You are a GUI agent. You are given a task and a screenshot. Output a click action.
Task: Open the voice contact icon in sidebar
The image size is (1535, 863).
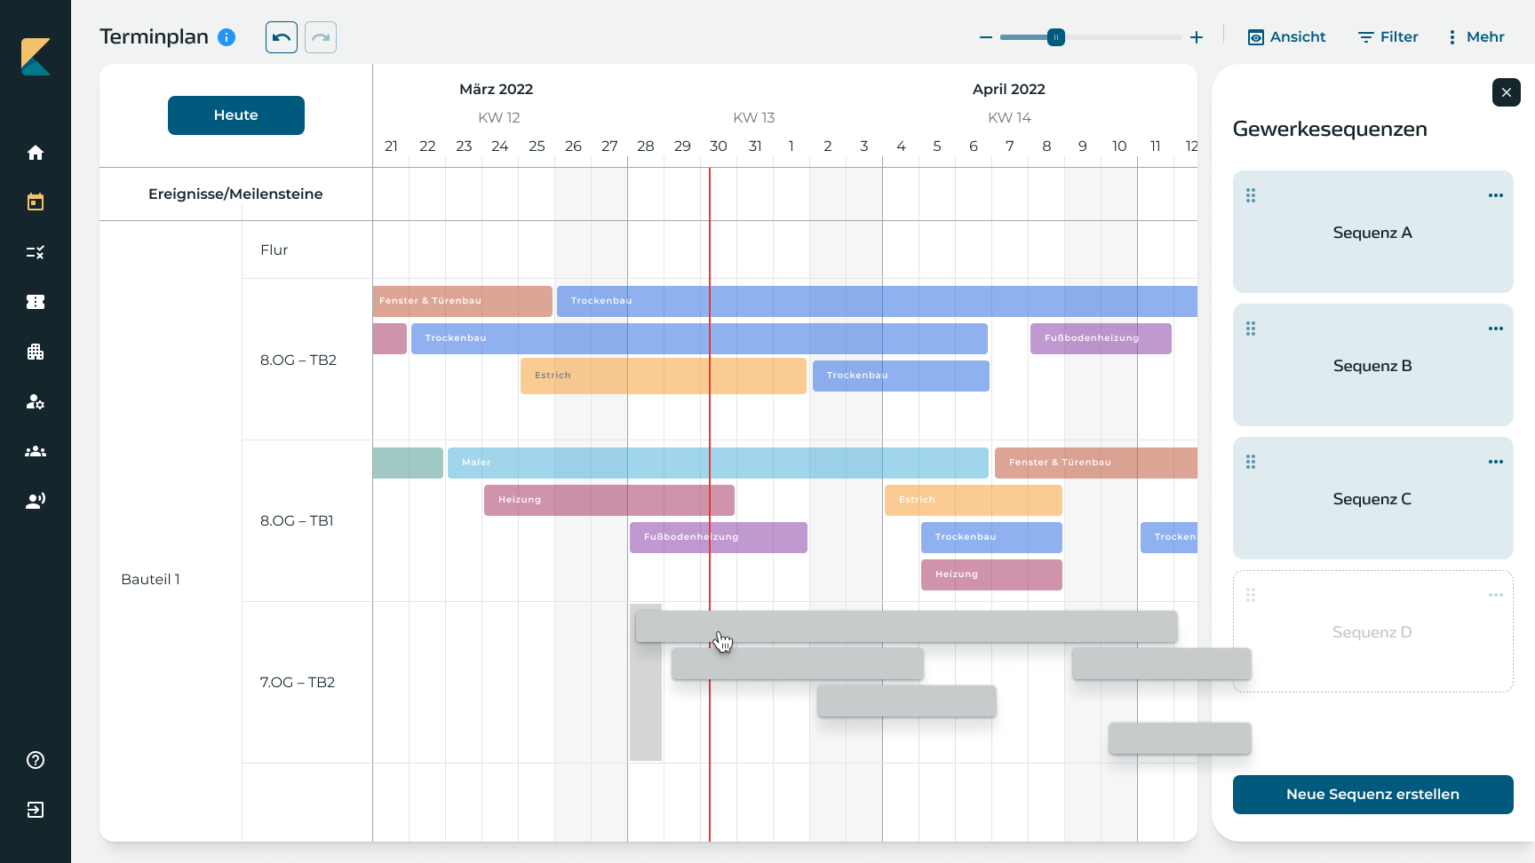[36, 501]
